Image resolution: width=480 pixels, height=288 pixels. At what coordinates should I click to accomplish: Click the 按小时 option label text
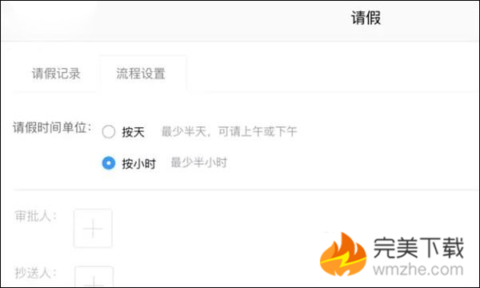coord(138,164)
